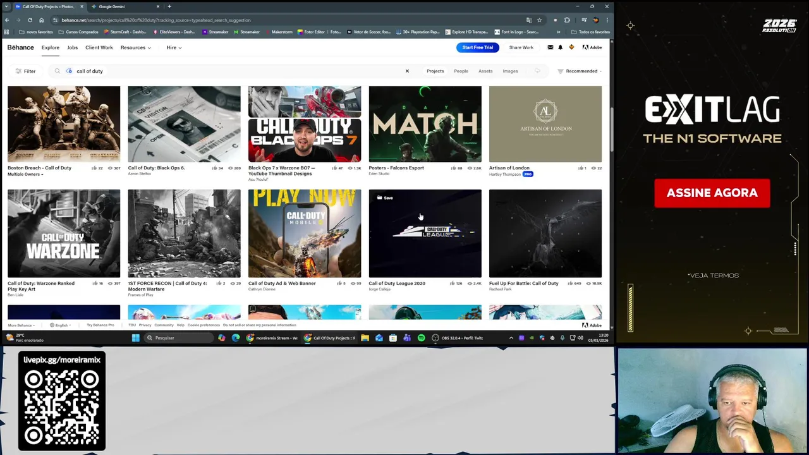Select the Images search tab

510,71
